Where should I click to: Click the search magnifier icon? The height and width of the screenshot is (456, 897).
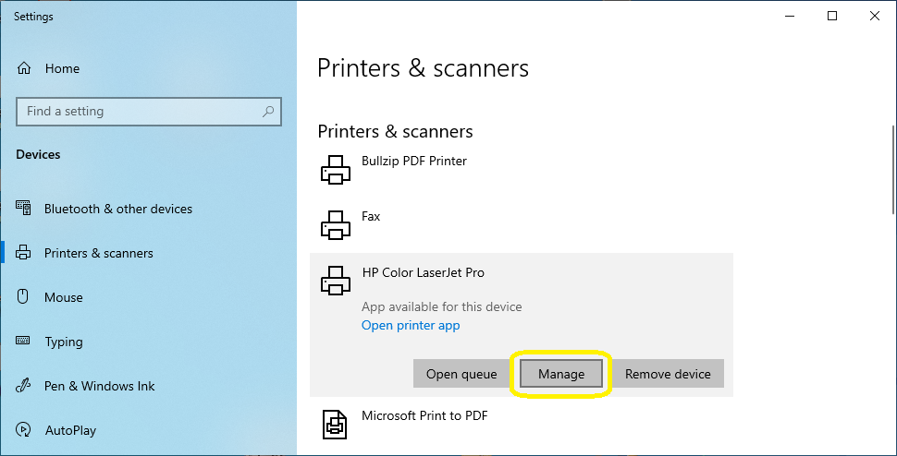pos(268,112)
